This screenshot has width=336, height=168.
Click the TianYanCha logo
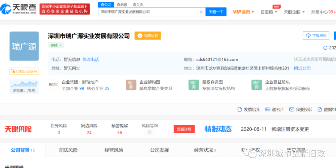[18, 9]
